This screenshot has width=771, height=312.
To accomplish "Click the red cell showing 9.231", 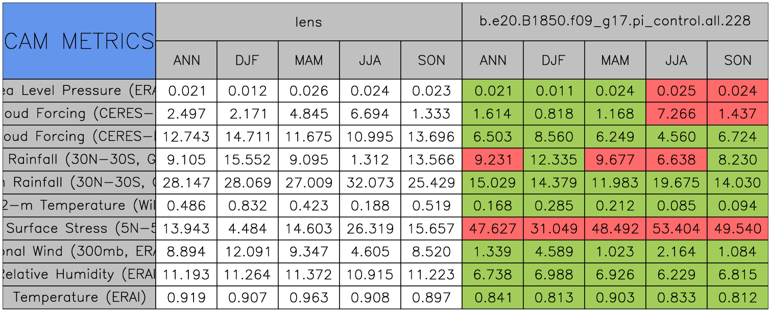I will click(x=492, y=159).
